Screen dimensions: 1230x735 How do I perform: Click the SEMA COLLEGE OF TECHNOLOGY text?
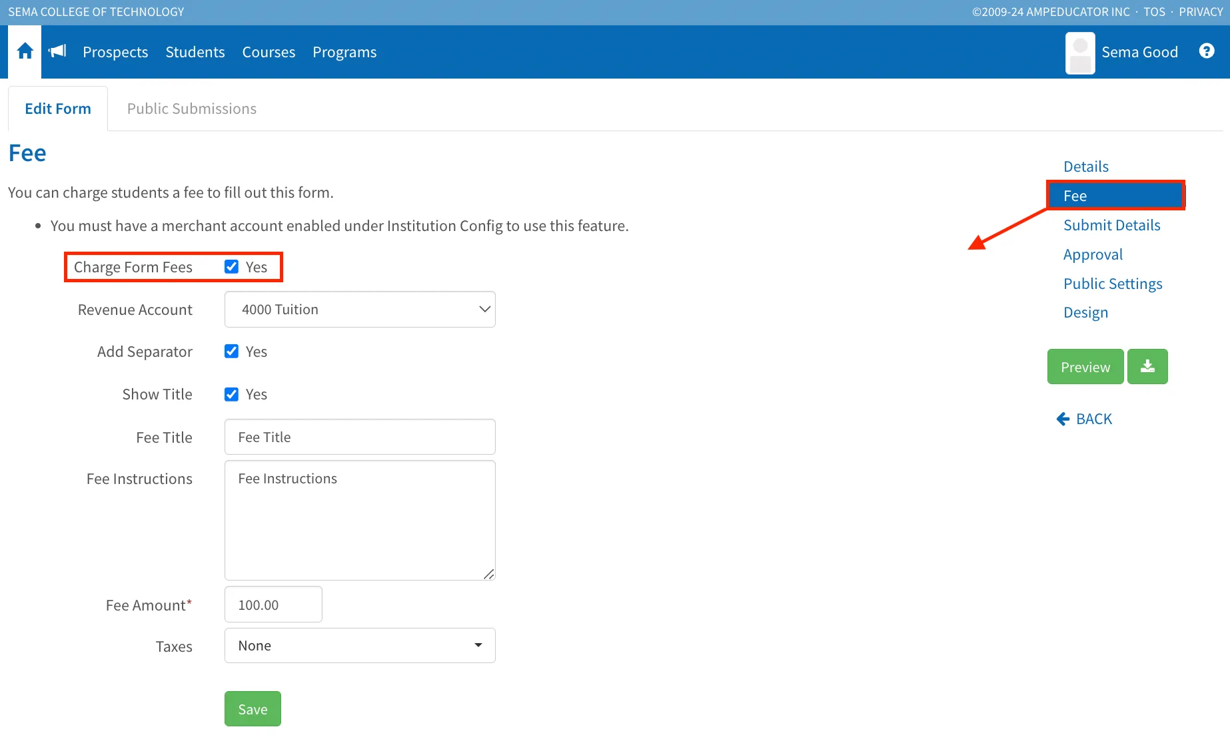[x=96, y=12]
